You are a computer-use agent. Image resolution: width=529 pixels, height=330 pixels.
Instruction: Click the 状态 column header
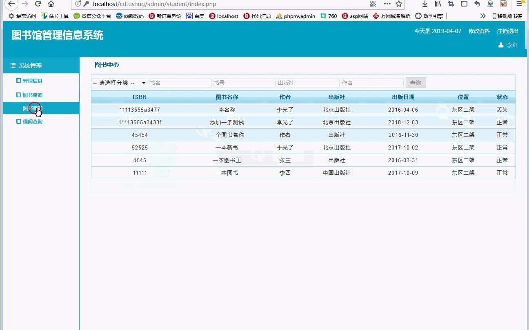[502, 97]
